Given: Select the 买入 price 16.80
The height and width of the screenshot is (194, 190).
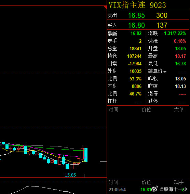Looking at the screenshot, I should pos(136,25).
